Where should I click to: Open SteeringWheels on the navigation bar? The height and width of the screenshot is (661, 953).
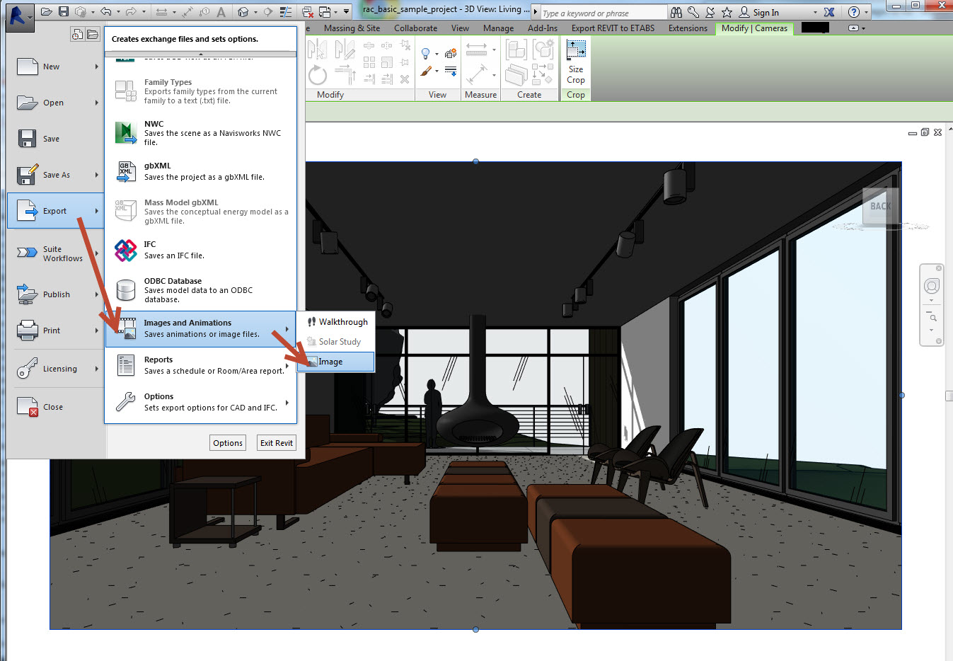click(931, 286)
